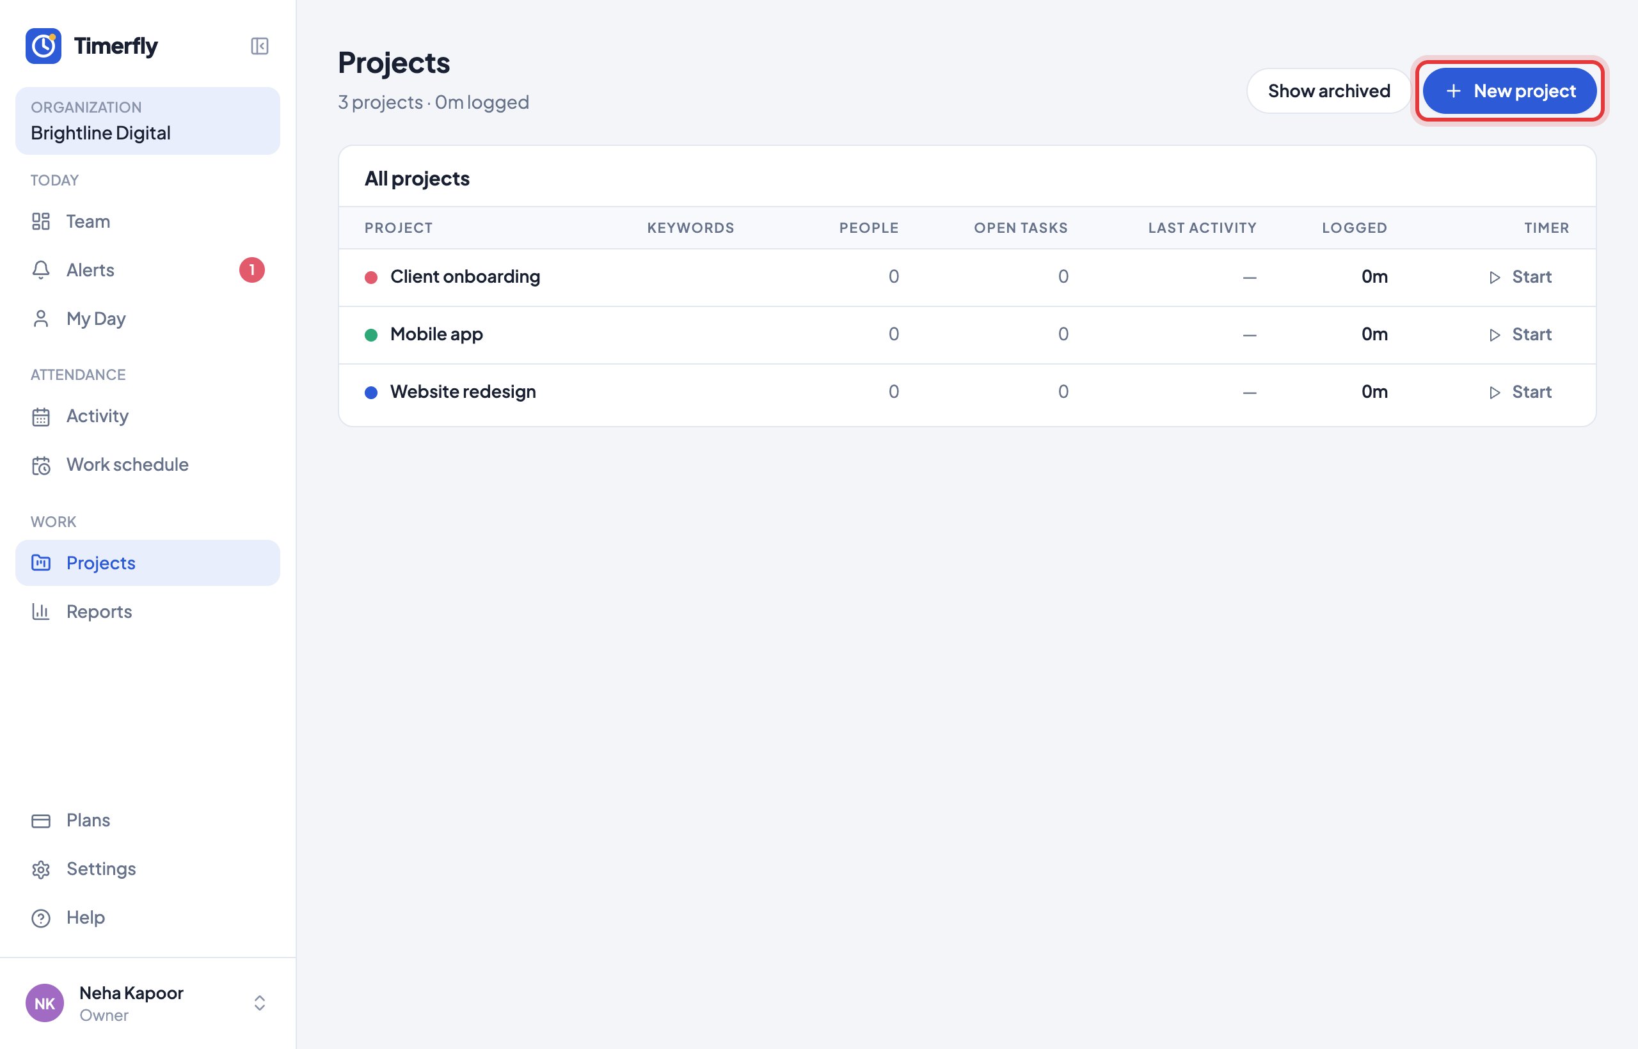Click the Alerts bell icon
The width and height of the screenshot is (1638, 1049).
[41, 271]
